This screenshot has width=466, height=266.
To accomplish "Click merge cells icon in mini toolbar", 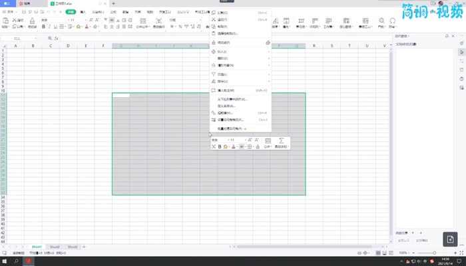I will (x=268, y=141).
